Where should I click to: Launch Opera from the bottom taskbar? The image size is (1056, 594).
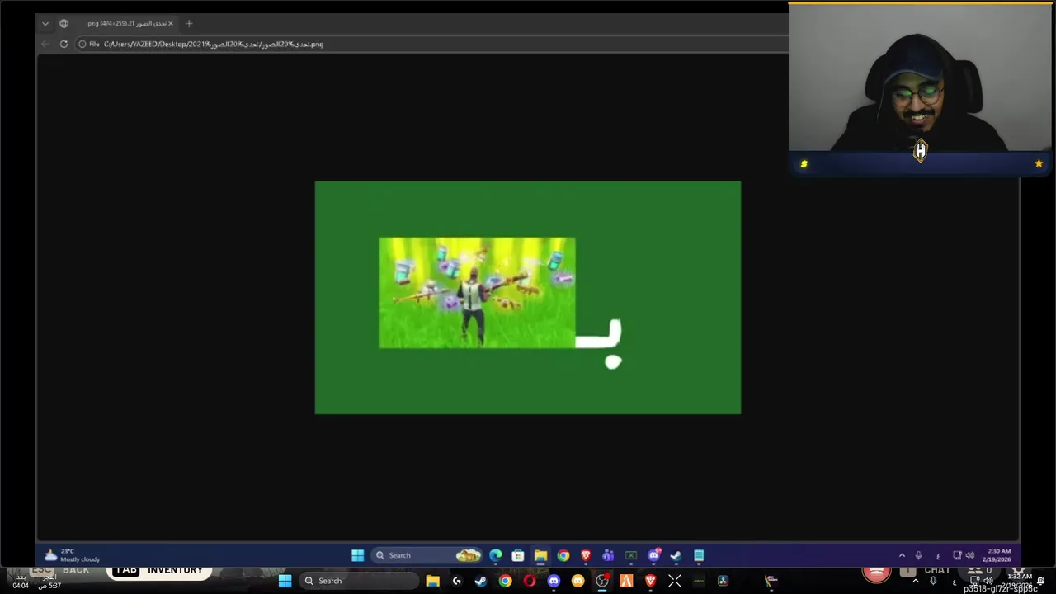[x=529, y=581]
